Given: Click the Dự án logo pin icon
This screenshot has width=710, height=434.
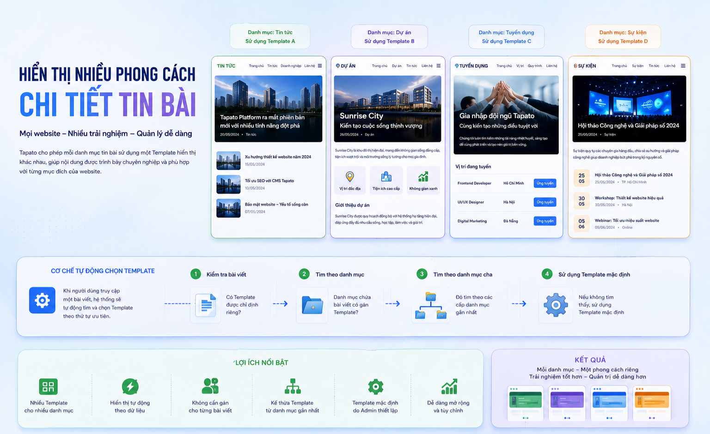Looking at the screenshot, I should coord(338,66).
